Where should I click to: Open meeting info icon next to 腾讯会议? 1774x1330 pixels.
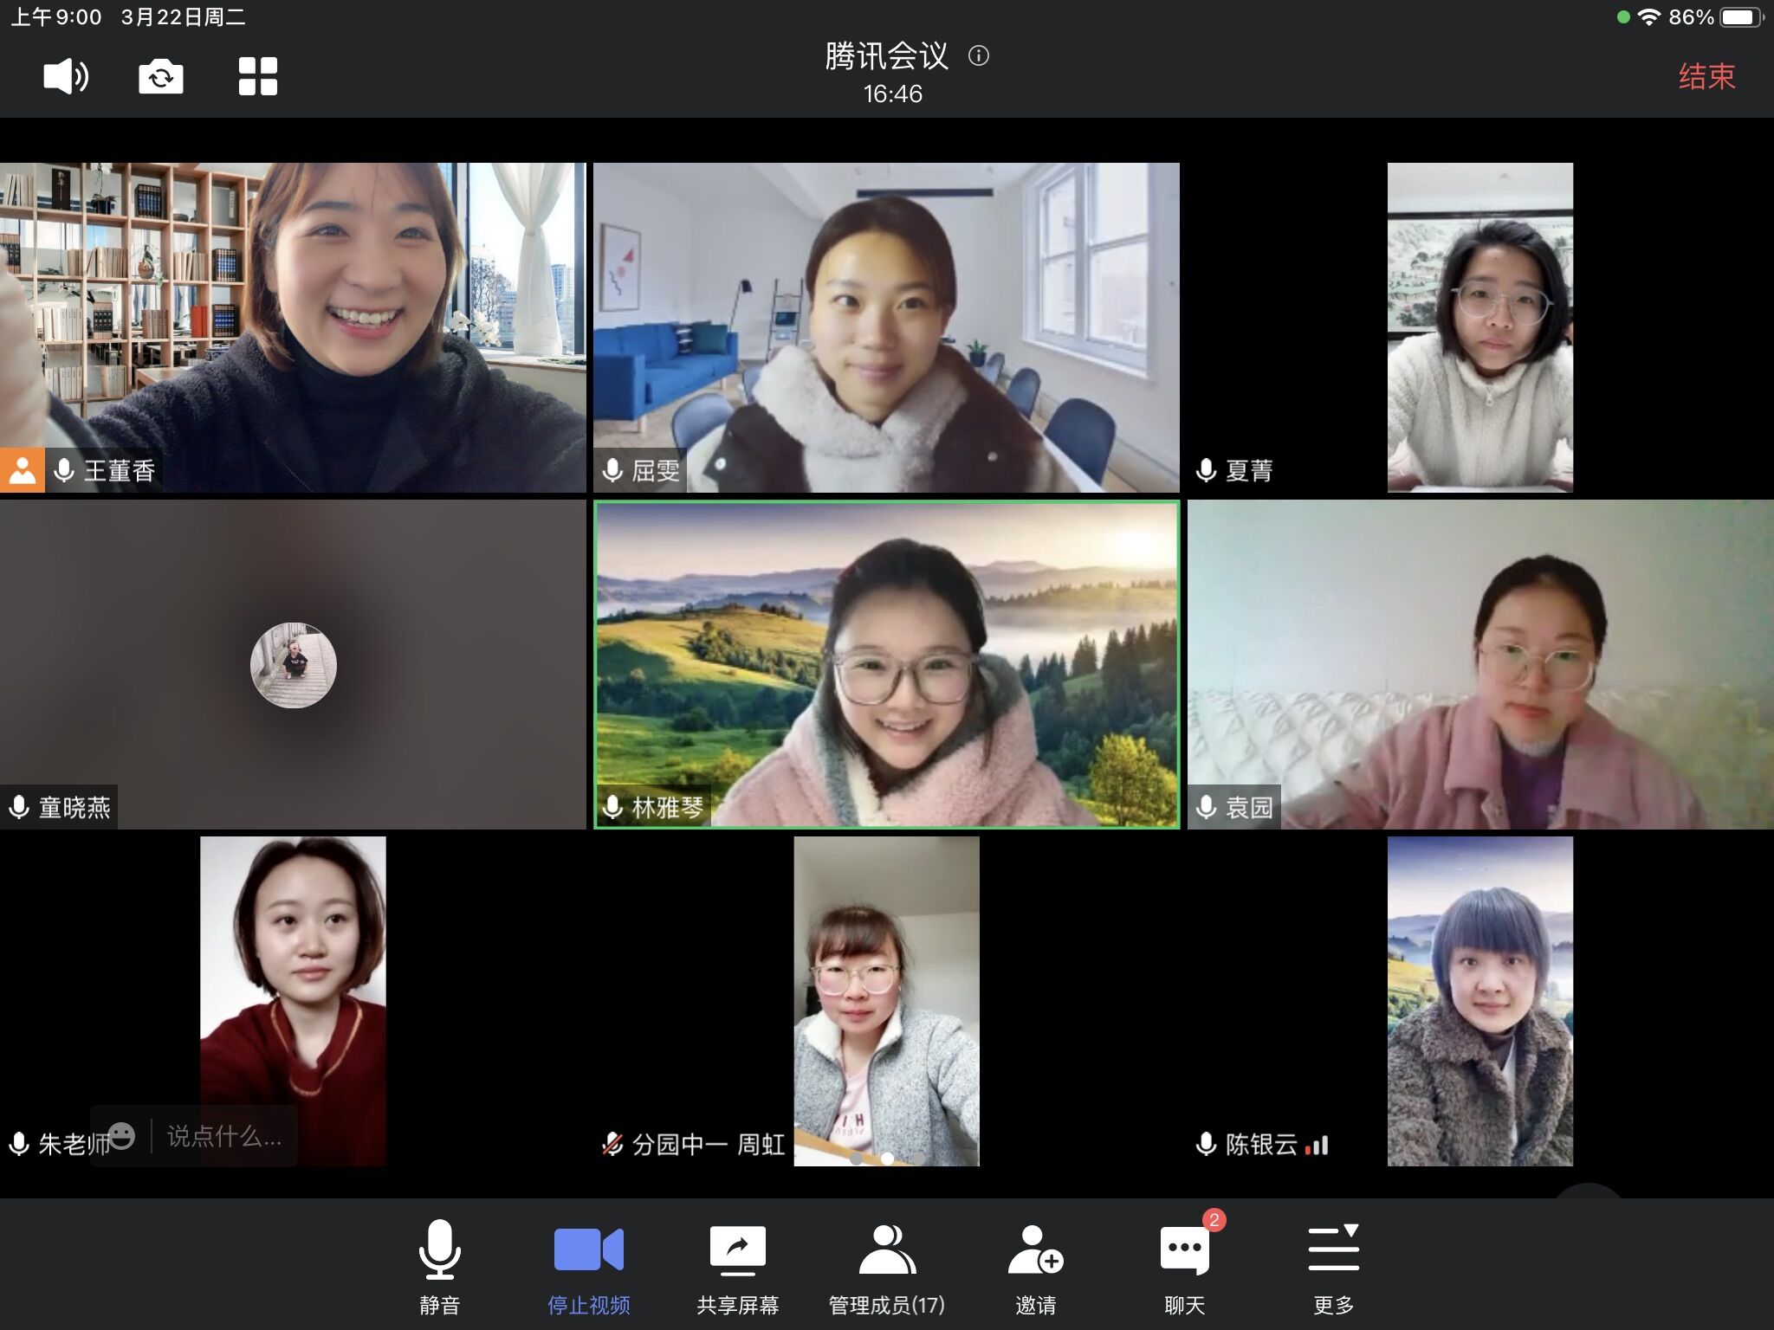point(979,56)
